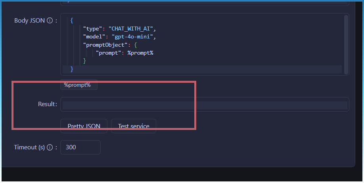Click the Timeout (s) label text

coord(29,147)
